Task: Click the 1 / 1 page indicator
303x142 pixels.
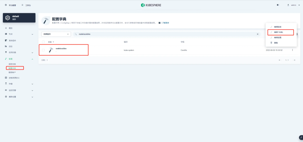Action: pyautogui.click(x=287, y=60)
